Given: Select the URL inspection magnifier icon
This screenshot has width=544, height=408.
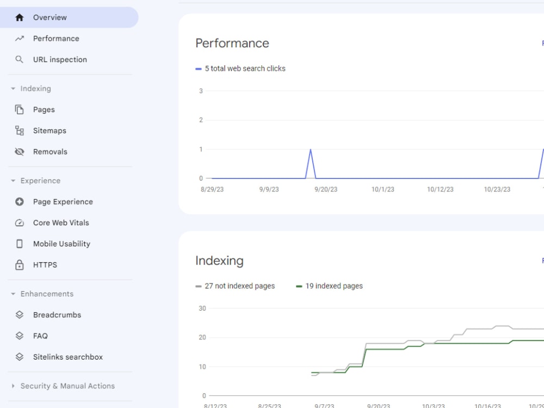Looking at the screenshot, I should click(x=20, y=59).
